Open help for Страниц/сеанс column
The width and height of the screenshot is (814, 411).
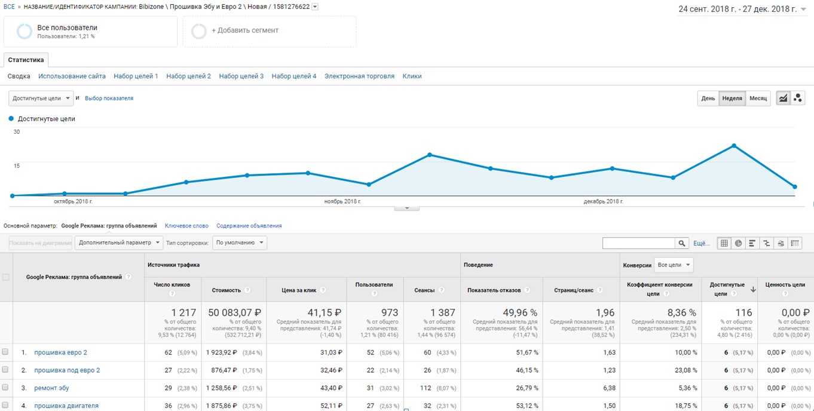click(x=599, y=290)
